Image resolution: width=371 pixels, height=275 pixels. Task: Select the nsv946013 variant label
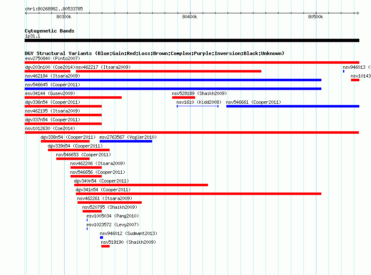tap(356, 67)
